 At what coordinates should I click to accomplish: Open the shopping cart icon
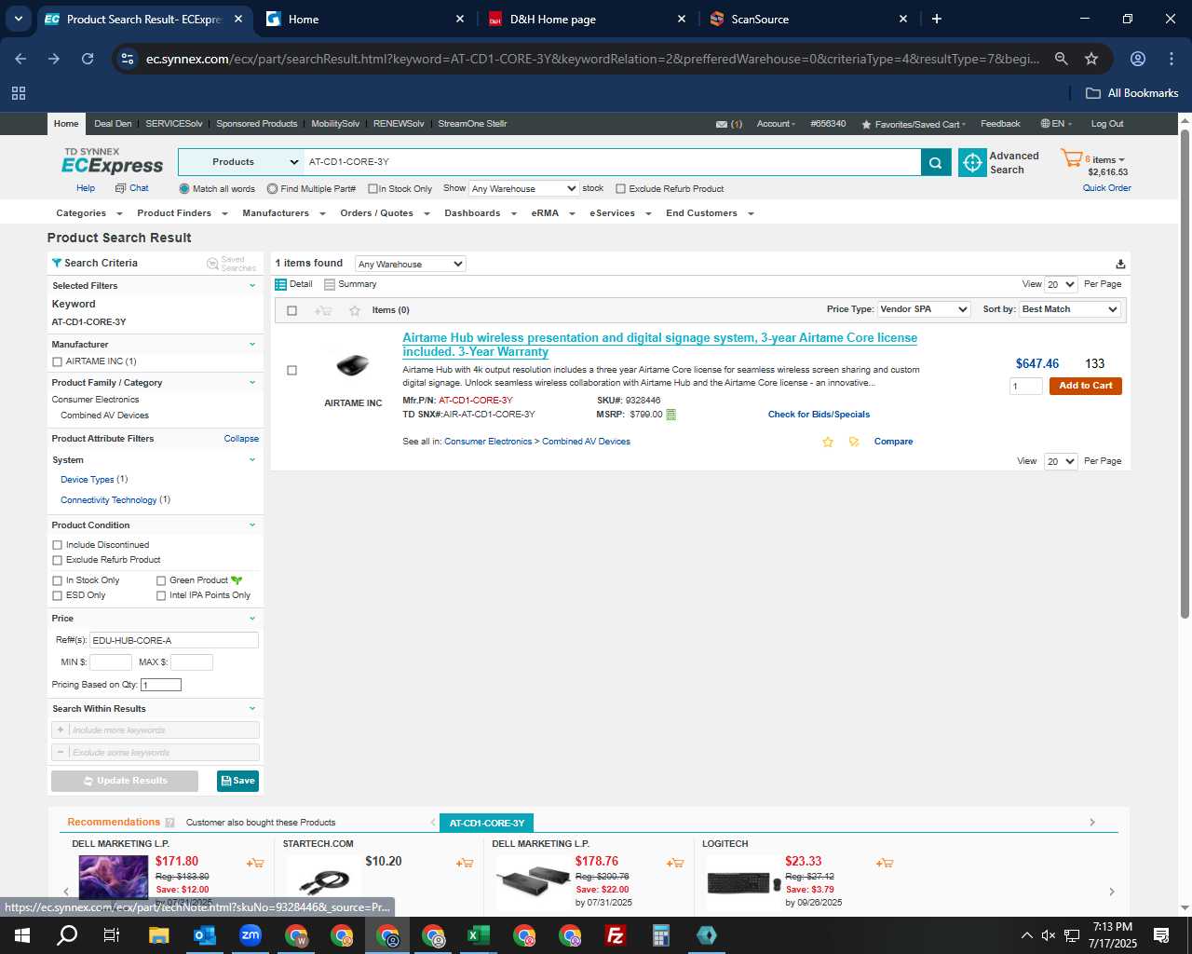click(1071, 158)
